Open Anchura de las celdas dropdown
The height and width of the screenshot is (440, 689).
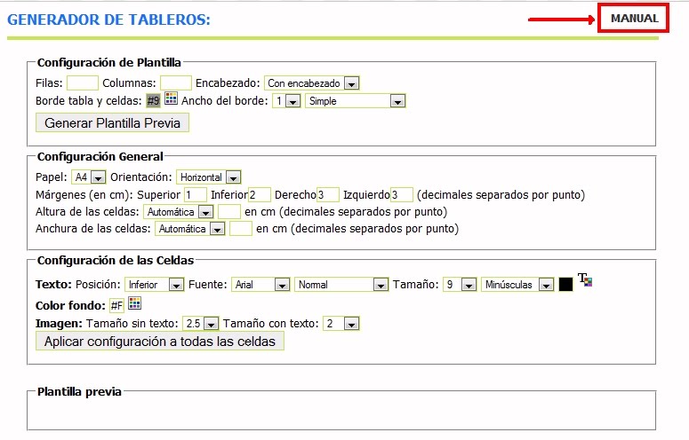coord(190,228)
